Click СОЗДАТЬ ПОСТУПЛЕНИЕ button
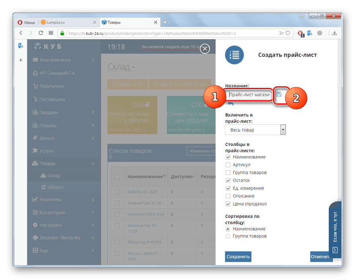Image resolution: width=356 pixels, height=280 pixels. tap(180, 84)
